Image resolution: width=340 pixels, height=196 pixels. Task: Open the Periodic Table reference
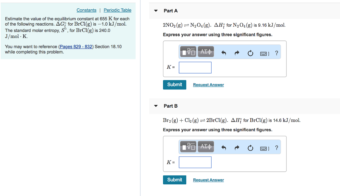(x=117, y=10)
